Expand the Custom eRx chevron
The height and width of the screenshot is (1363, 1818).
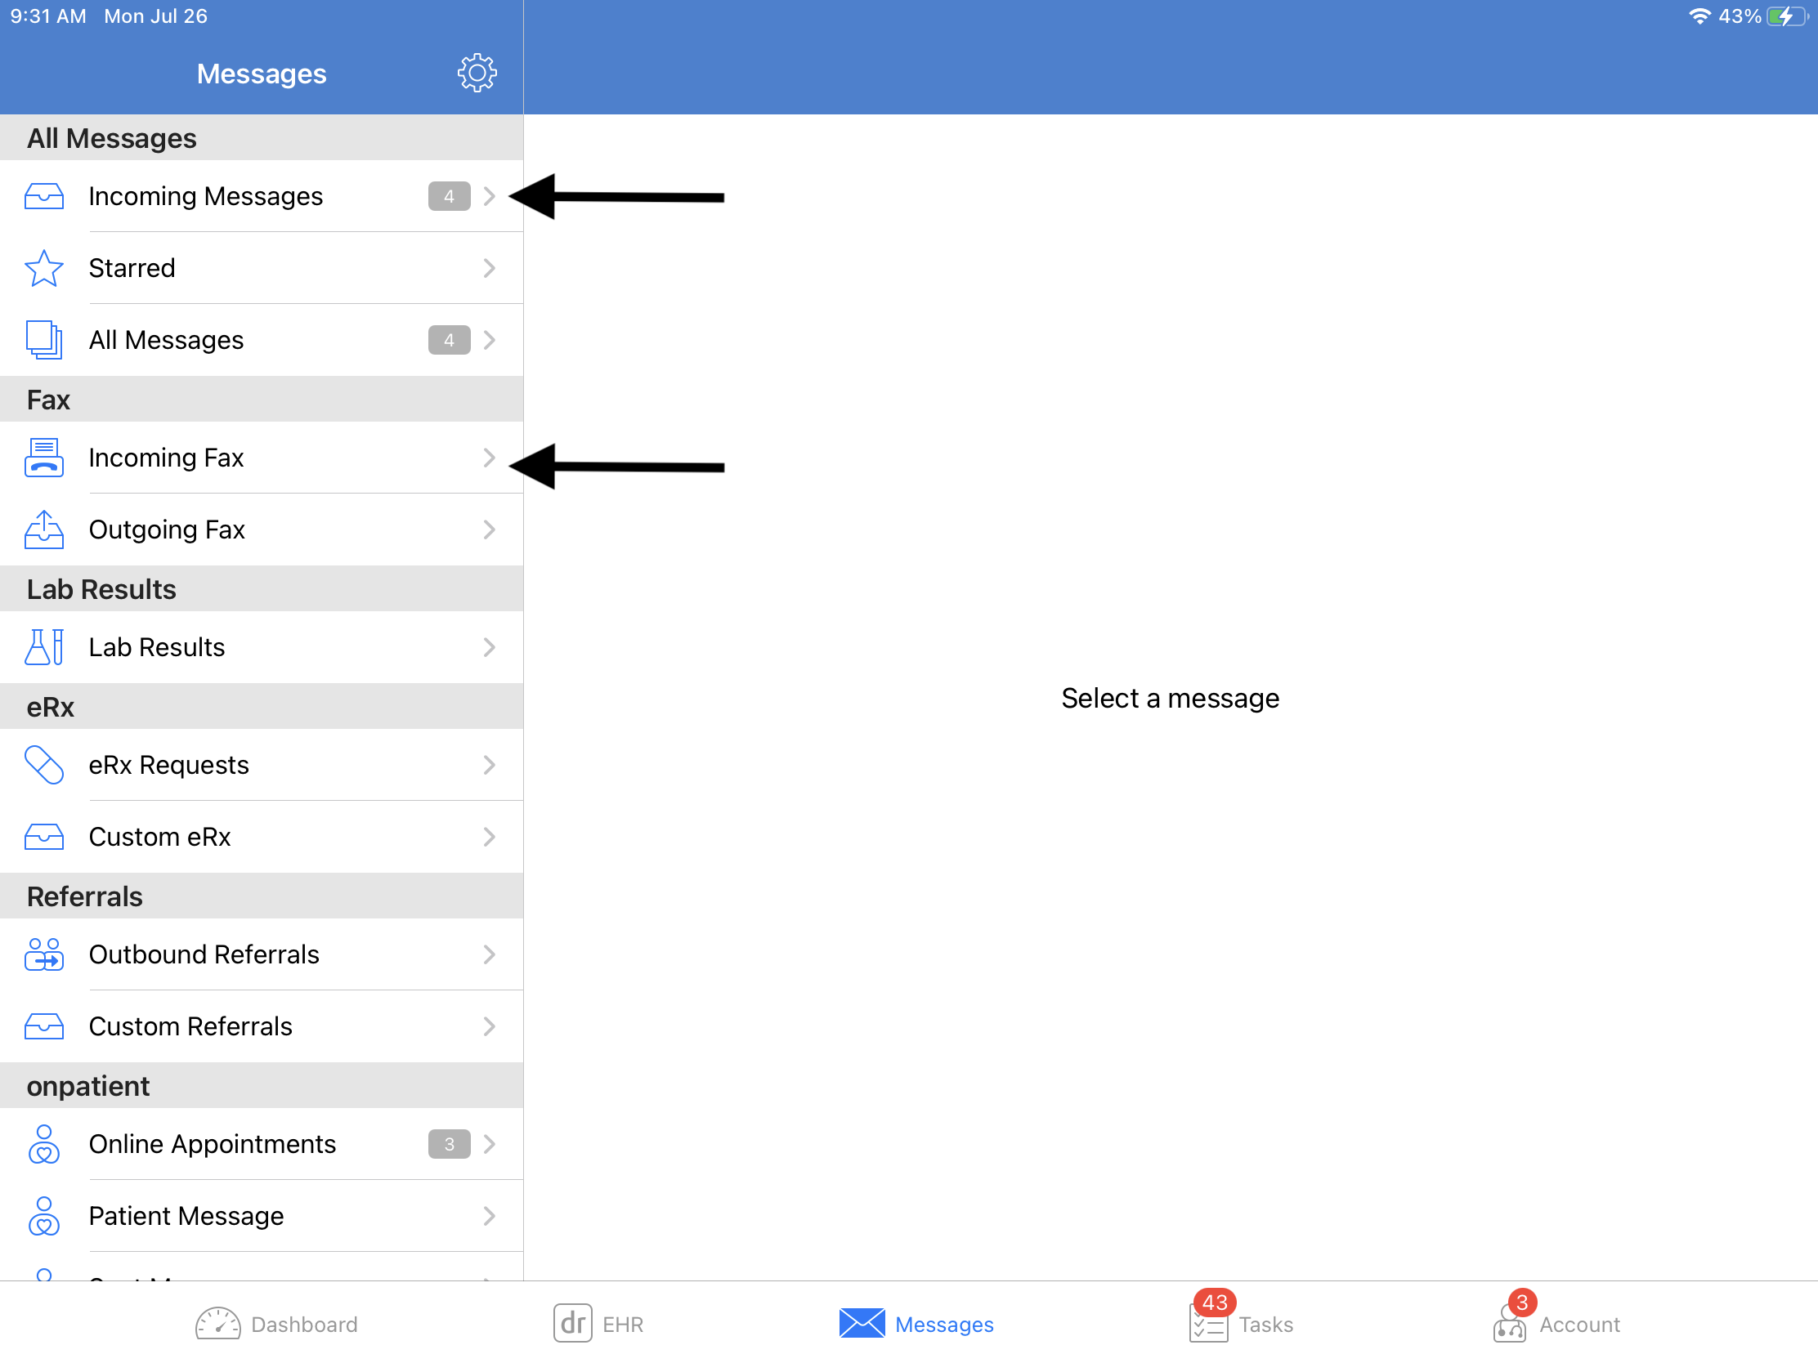pos(489,837)
